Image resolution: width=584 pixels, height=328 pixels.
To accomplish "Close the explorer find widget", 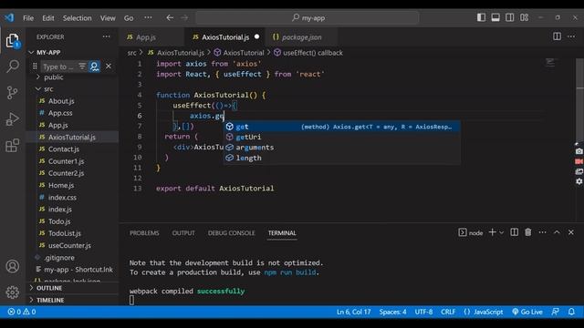I will coord(109,67).
